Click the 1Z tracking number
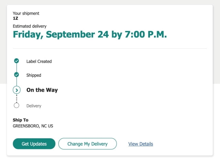 click(15, 18)
